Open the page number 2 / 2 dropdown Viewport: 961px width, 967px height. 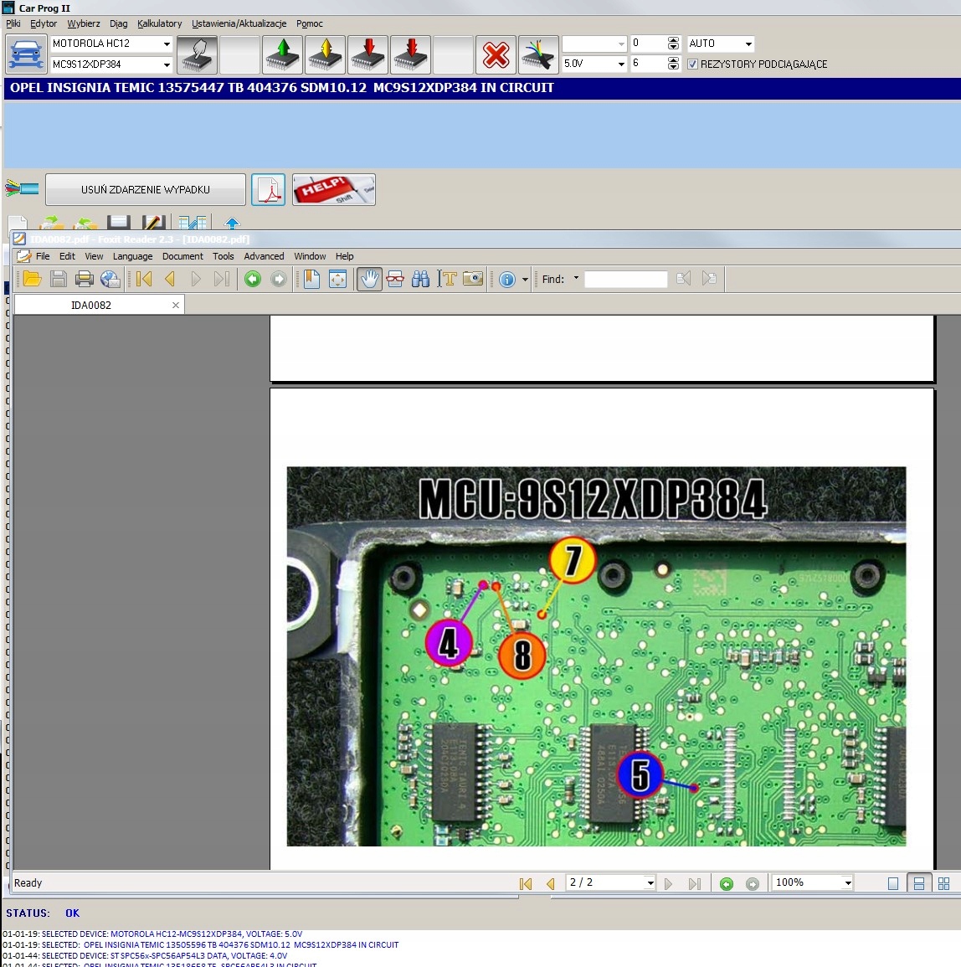(x=650, y=883)
